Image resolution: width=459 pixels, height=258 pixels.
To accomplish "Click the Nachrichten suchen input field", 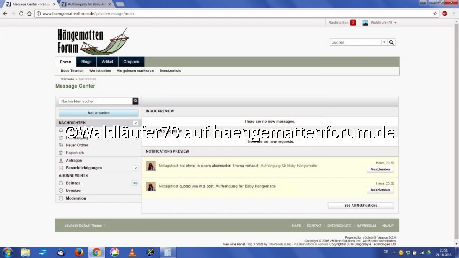I will [96, 101].
